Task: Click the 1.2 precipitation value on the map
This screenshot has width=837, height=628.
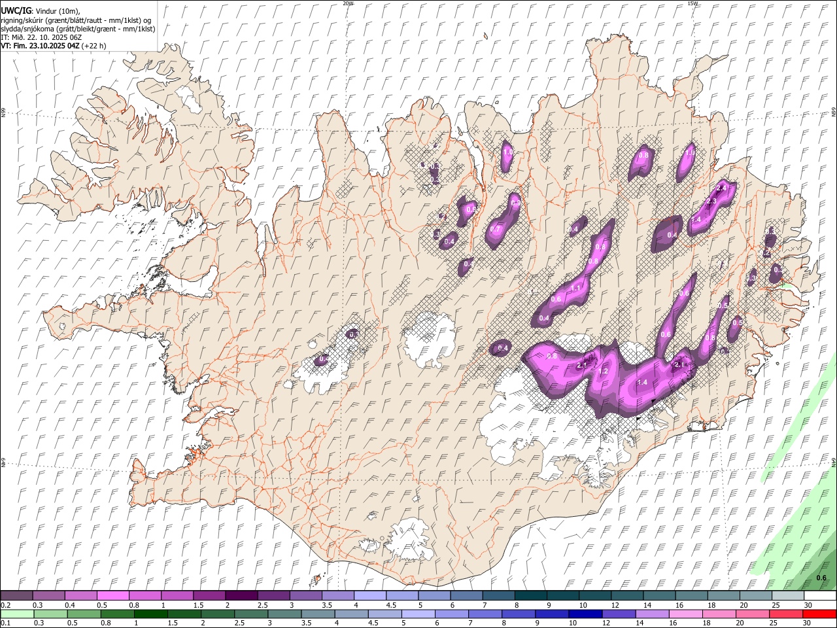Action: [604, 372]
